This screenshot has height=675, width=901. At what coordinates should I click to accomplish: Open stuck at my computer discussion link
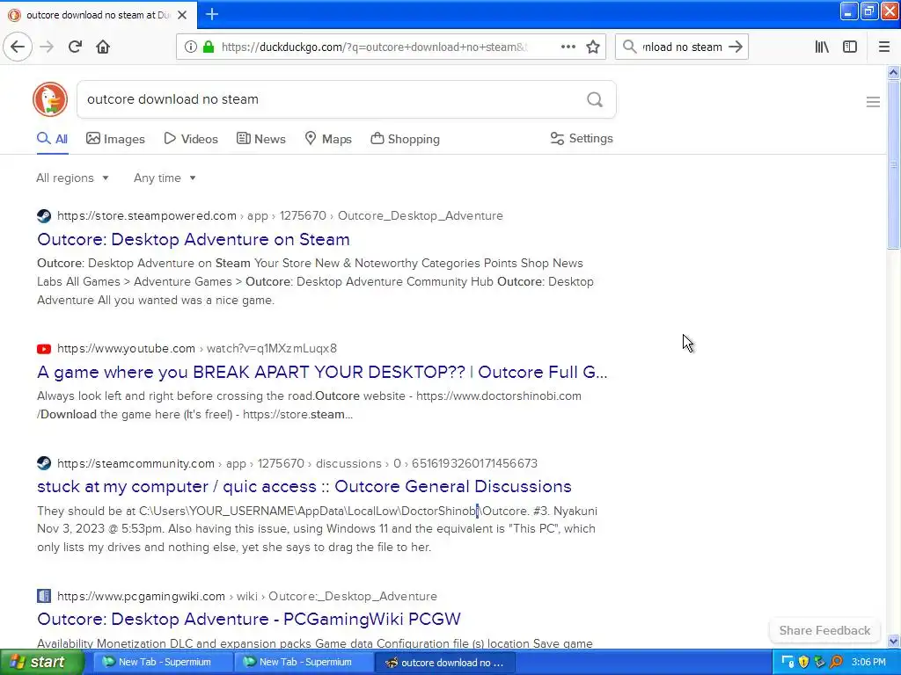(x=304, y=486)
